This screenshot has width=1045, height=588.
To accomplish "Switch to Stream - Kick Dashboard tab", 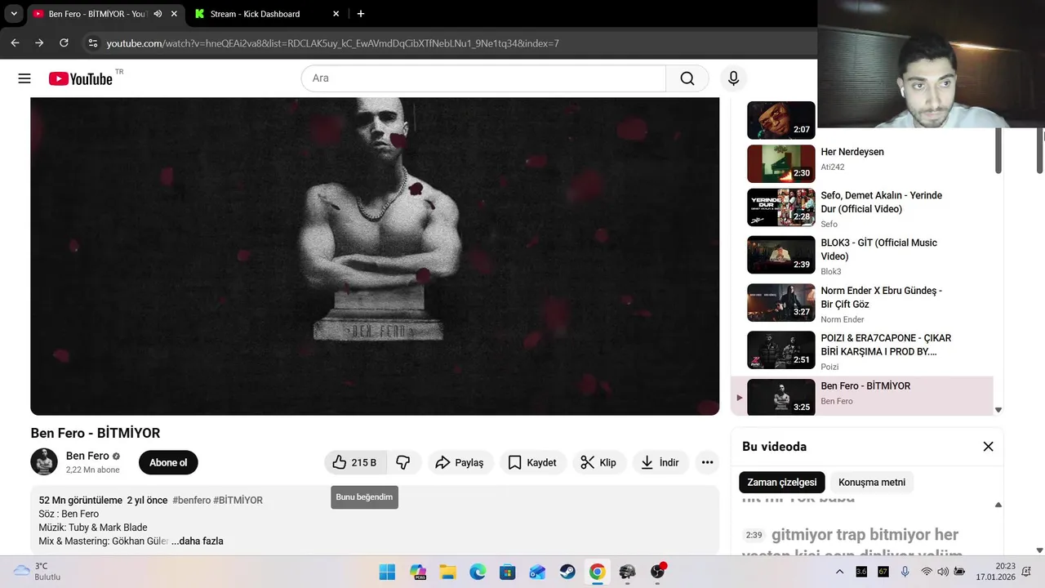I will point(255,14).
